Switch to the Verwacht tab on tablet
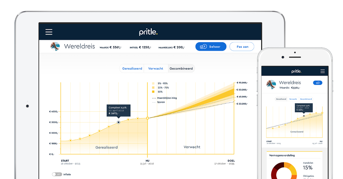Viewport: 343px width, 179px height. [x=156, y=68]
